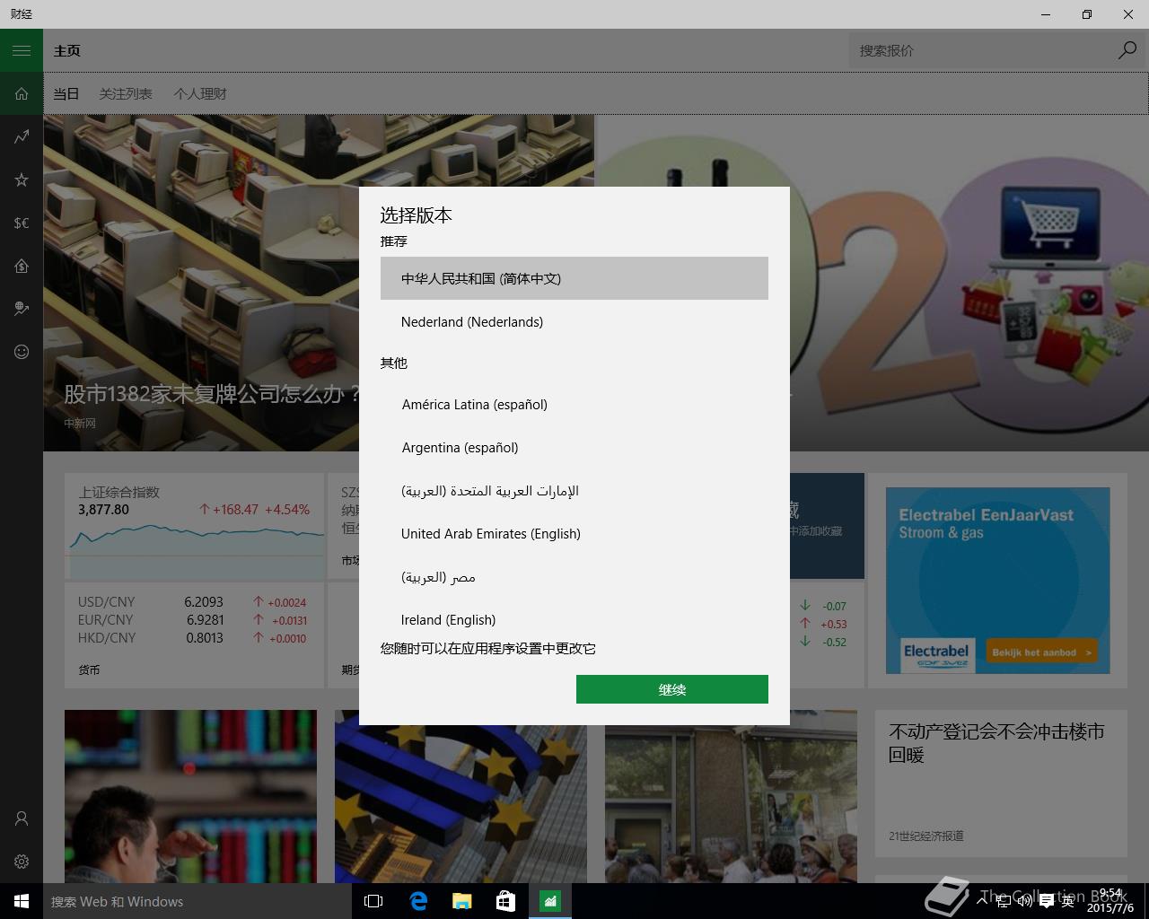Image resolution: width=1149 pixels, height=919 pixels.
Task: Open the Windows Start button
Action: [22, 901]
